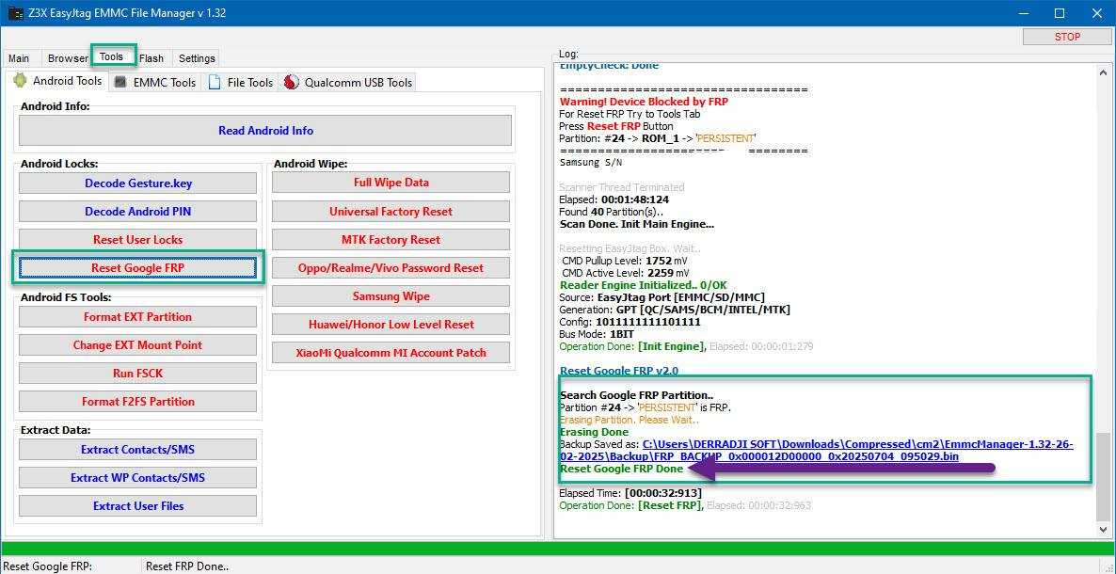Click 'Samsung S/N' log line
Screen dimensions: 1116x574
point(590,163)
